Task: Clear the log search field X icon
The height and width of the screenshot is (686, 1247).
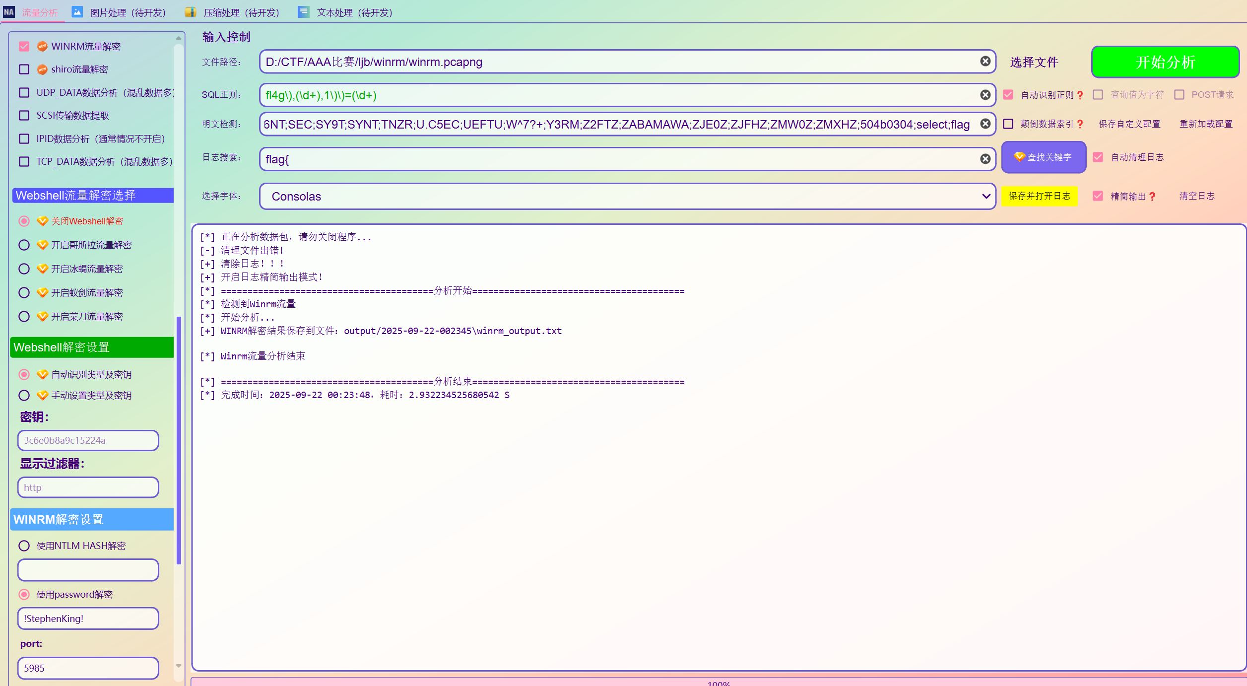Action: click(985, 158)
